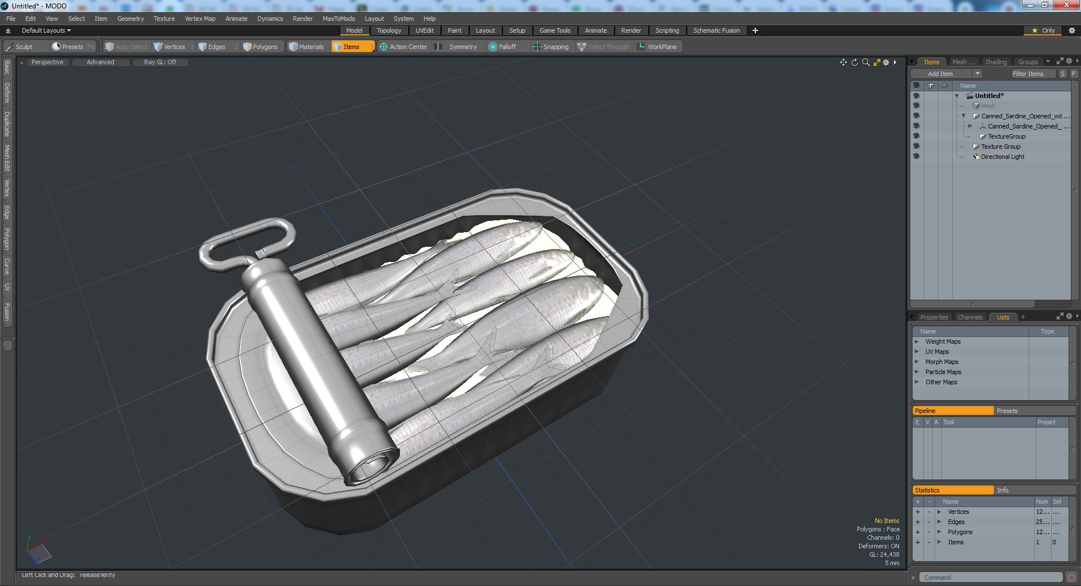Click the record button next to Command
Viewport: 1081px width, 586px height.
(1071, 578)
